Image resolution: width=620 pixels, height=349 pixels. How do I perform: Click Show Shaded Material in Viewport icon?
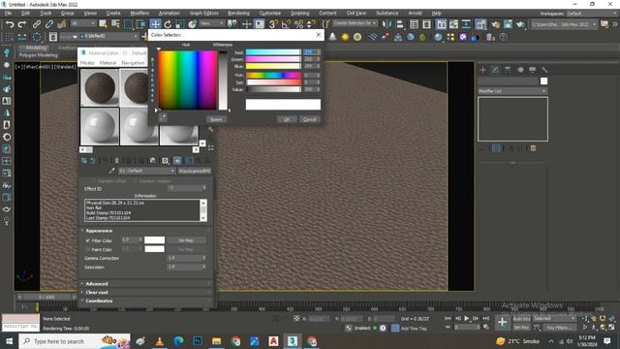pyautogui.click(x=177, y=160)
